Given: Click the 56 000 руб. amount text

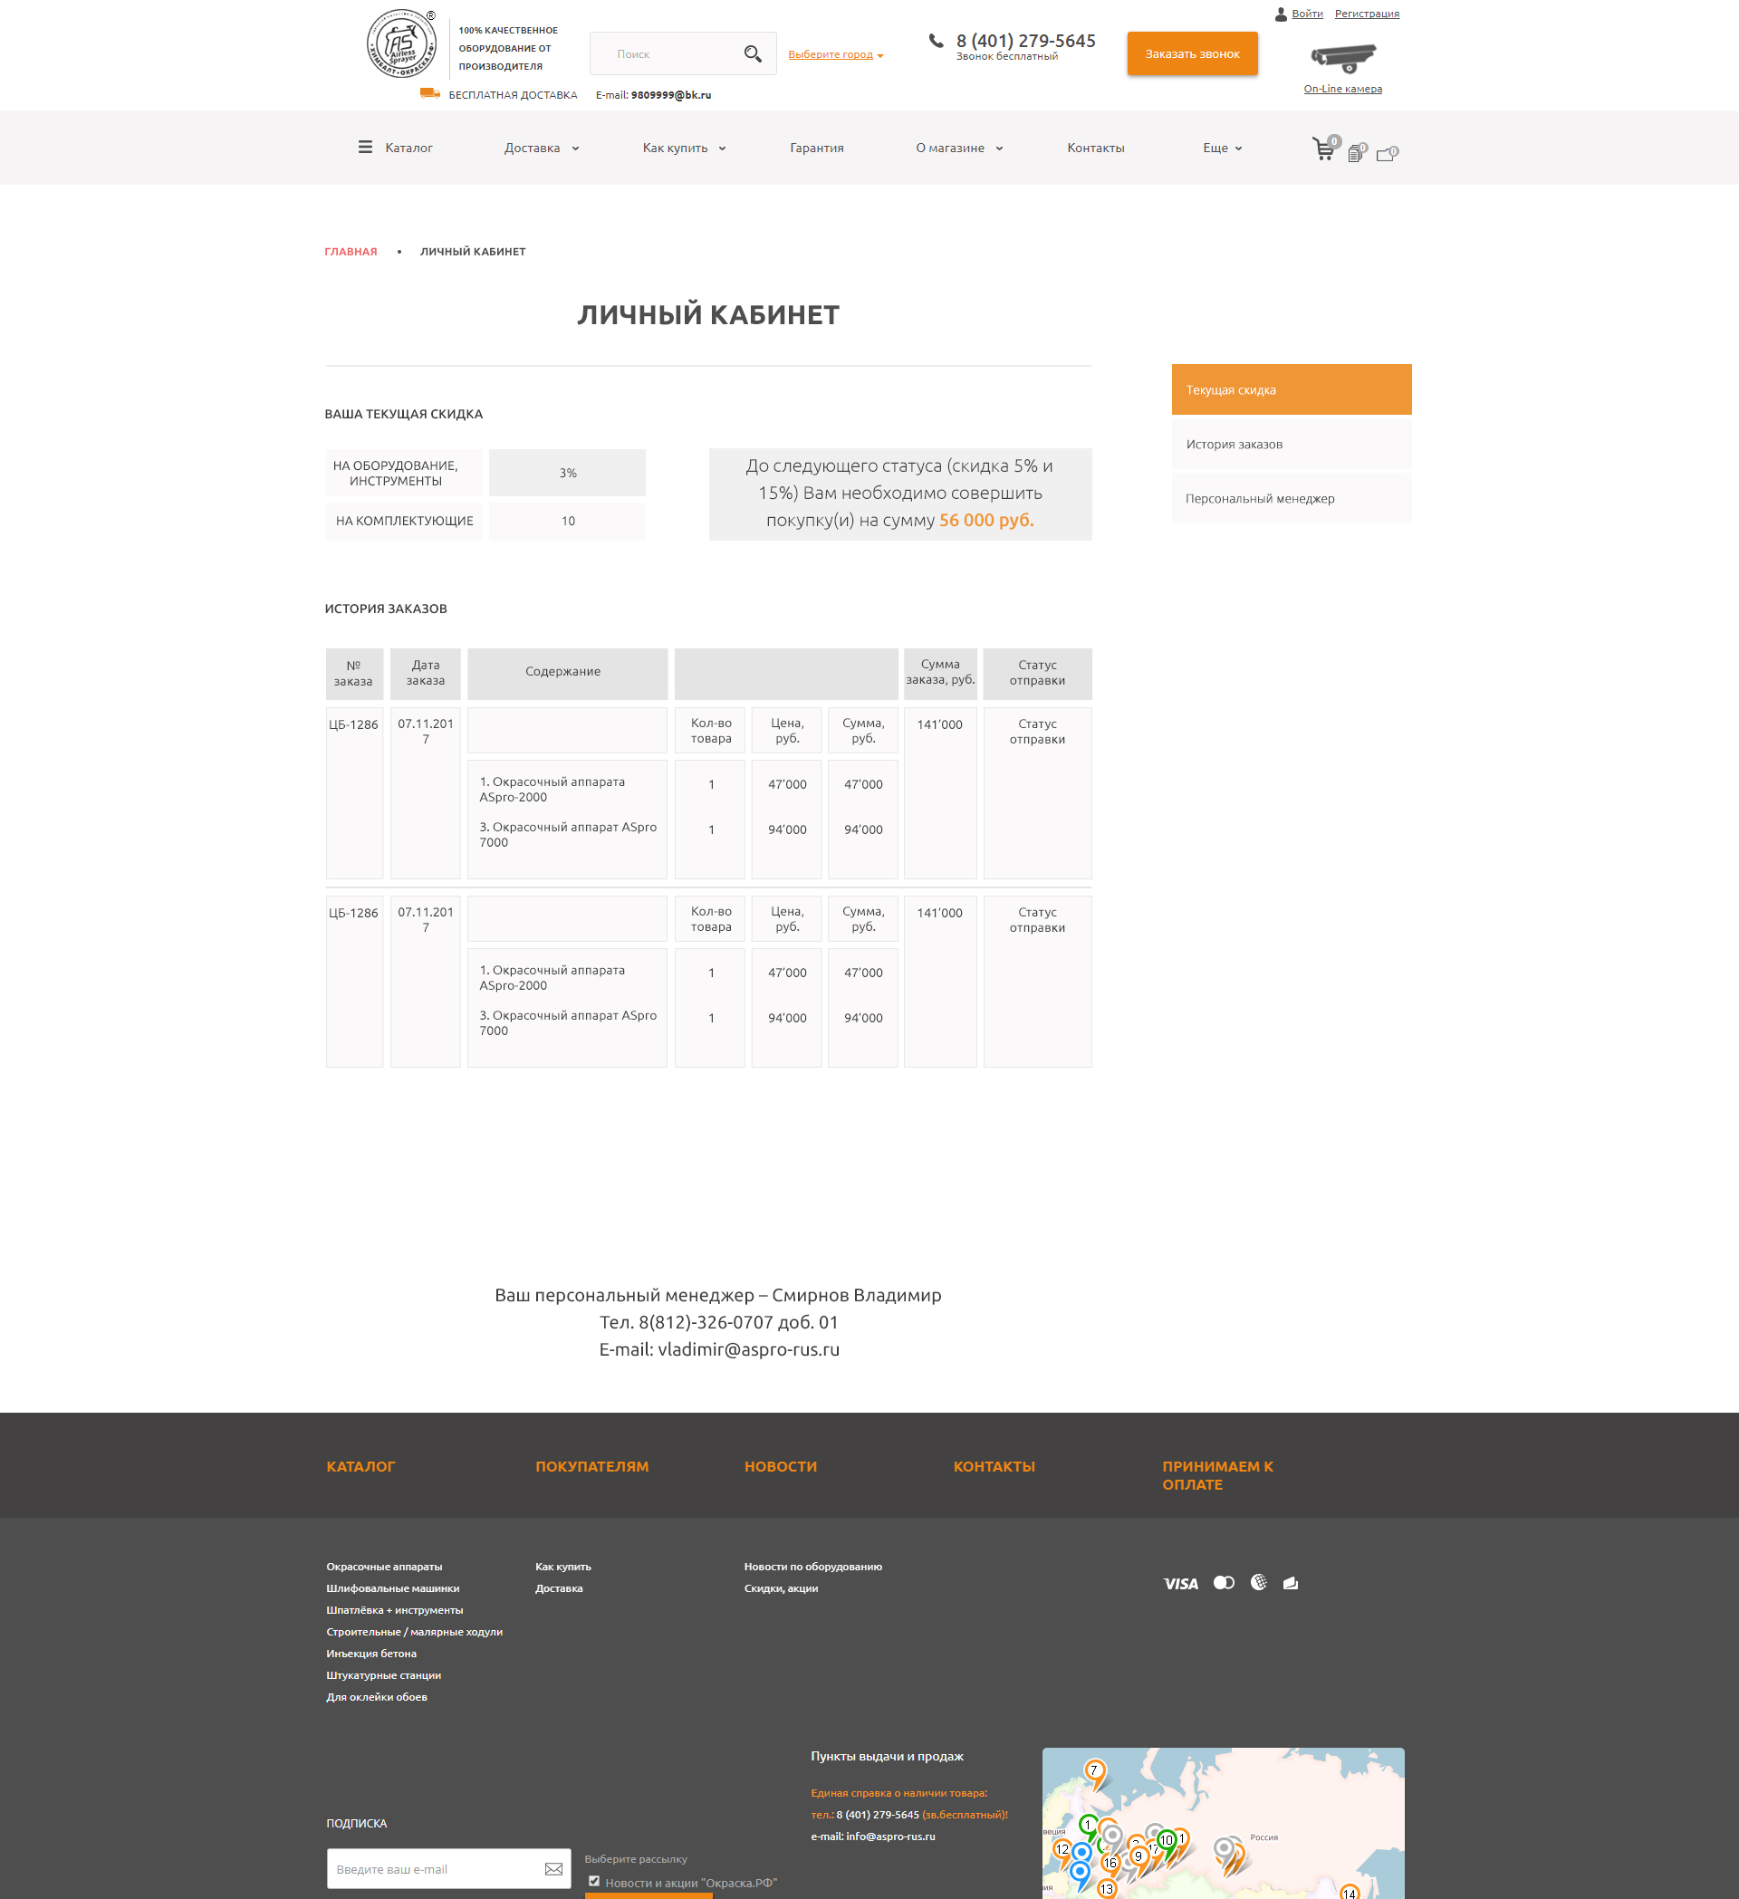Looking at the screenshot, I should [986, 520].
